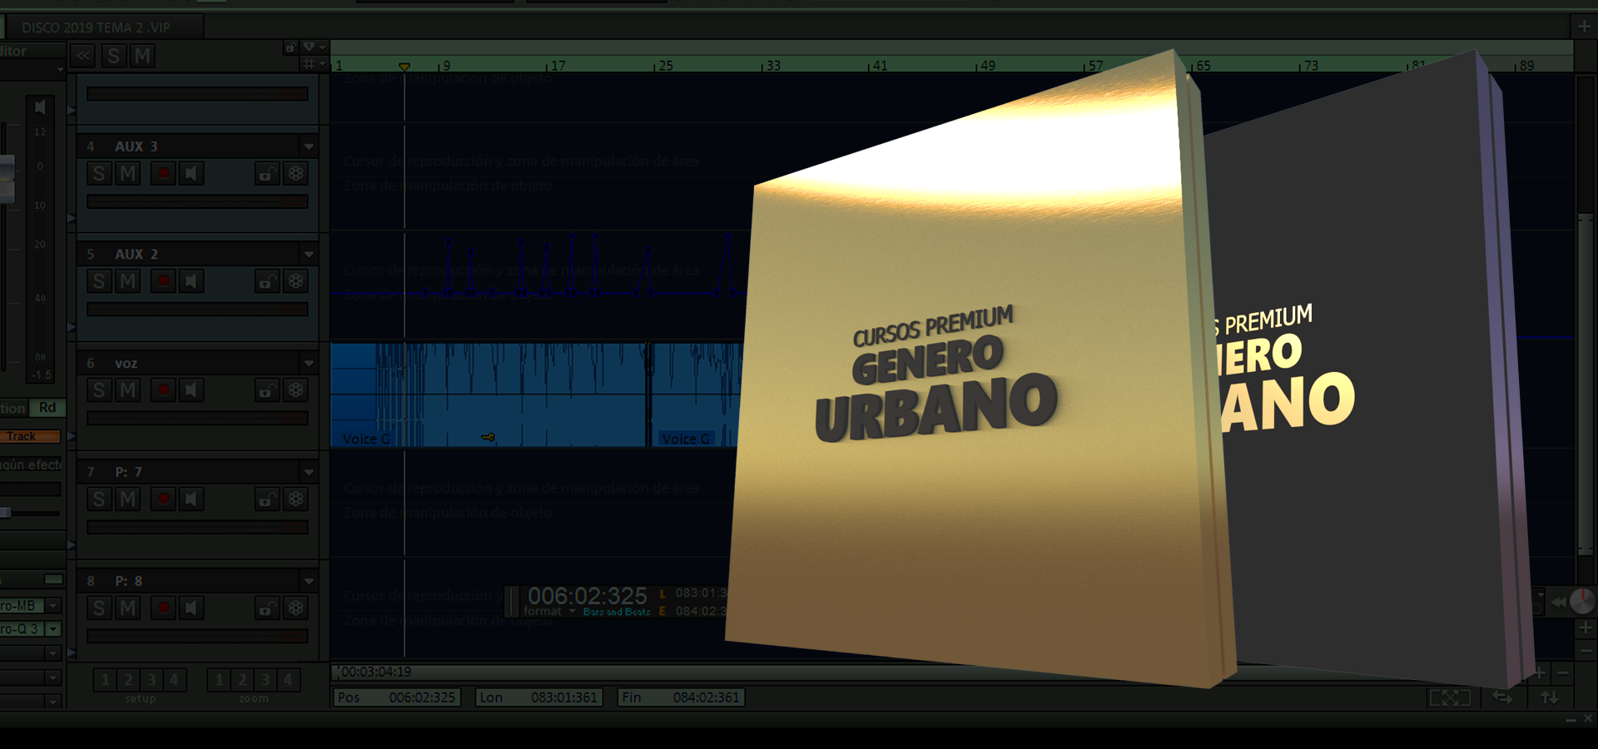
Task: Mute the AUX 2 track
Action: (x=127, y=281)
